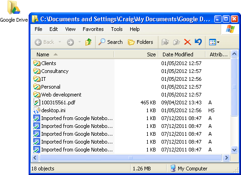The width and height of the screenshot is (241, 175).
Task: Select the file name 100315561.pdf
Action: (x=58, y=103)
